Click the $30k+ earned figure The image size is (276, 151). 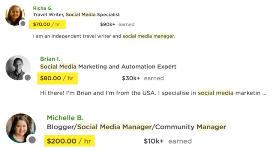142,78
